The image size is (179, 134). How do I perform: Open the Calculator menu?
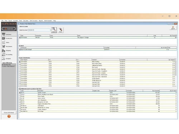[x=26, y=21]
